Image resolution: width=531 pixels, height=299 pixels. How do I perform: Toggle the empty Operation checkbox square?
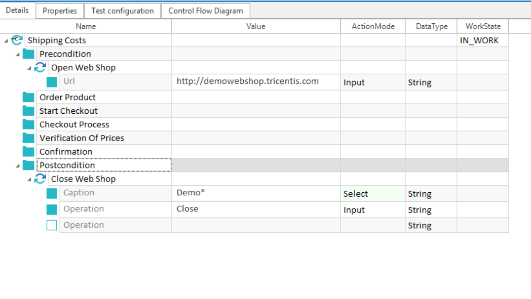coord(52,225)
